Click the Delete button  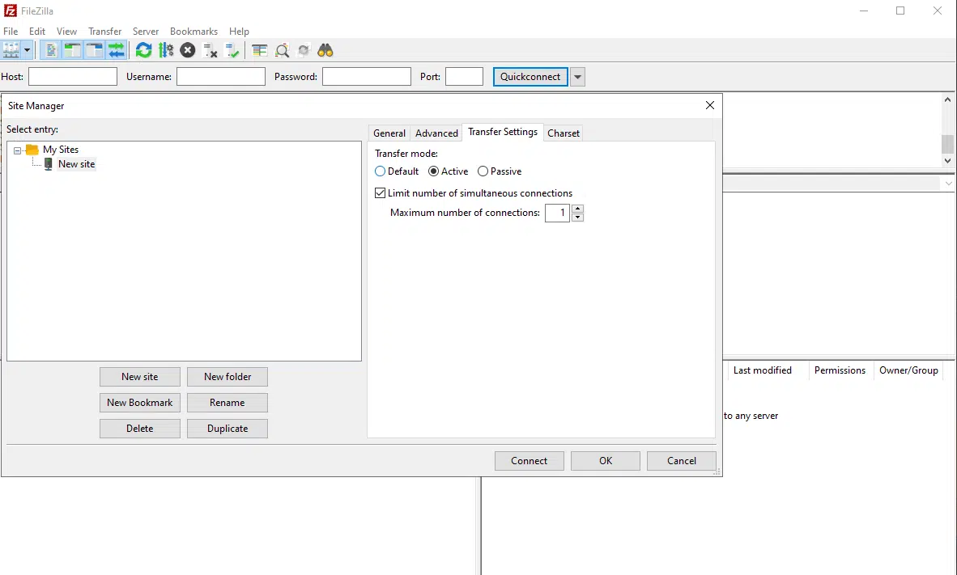click(x=140, y=429)
